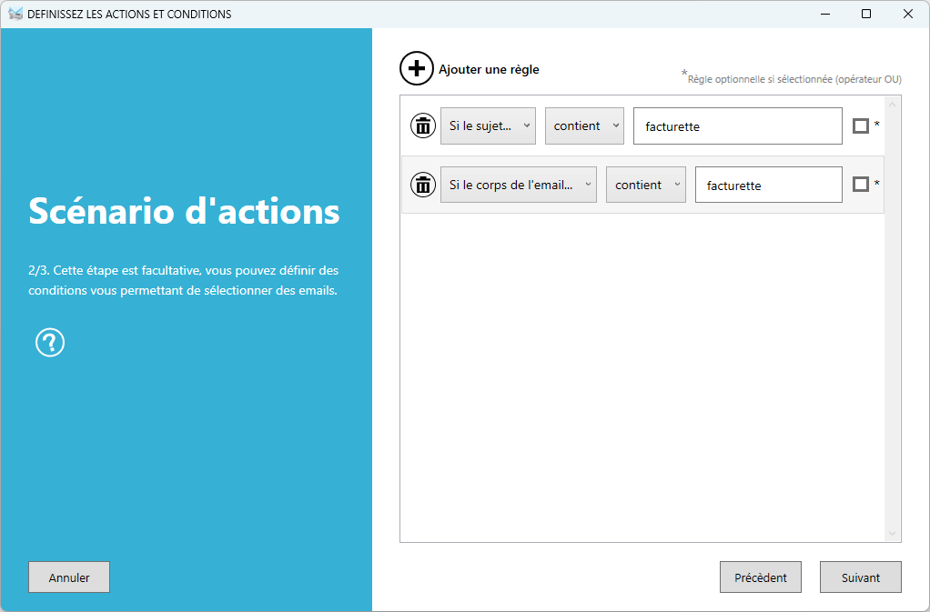Delete the email body rule with trash icon
930x612 pixels.
click(423, 185)
